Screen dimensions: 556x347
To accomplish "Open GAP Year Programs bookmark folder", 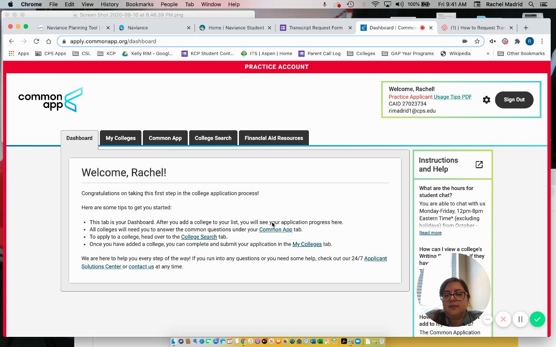I will pos(408,53).
